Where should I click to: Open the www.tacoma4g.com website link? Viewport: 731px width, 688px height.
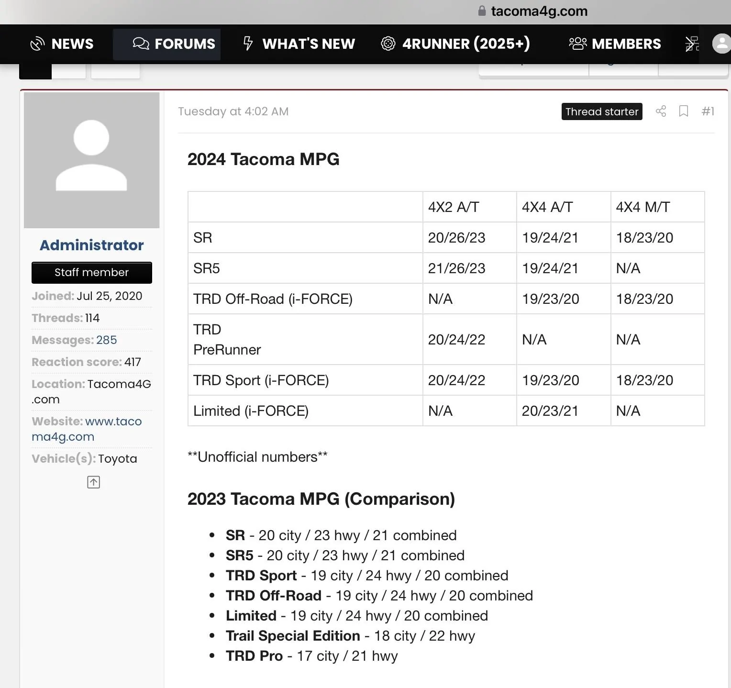(87, 429)
